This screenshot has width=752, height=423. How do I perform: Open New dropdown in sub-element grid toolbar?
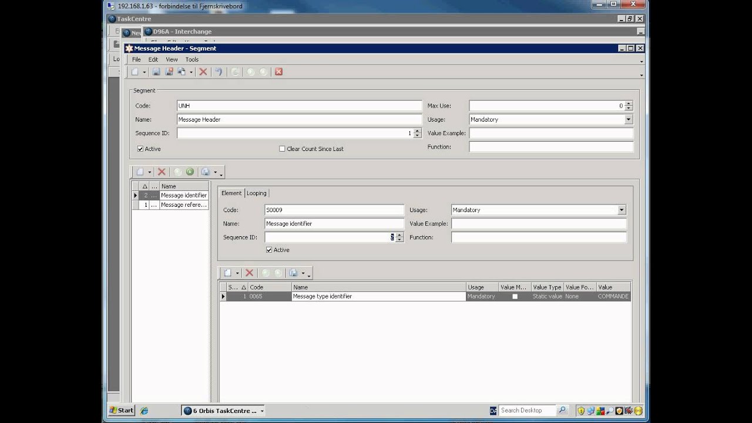pos(237,274)
